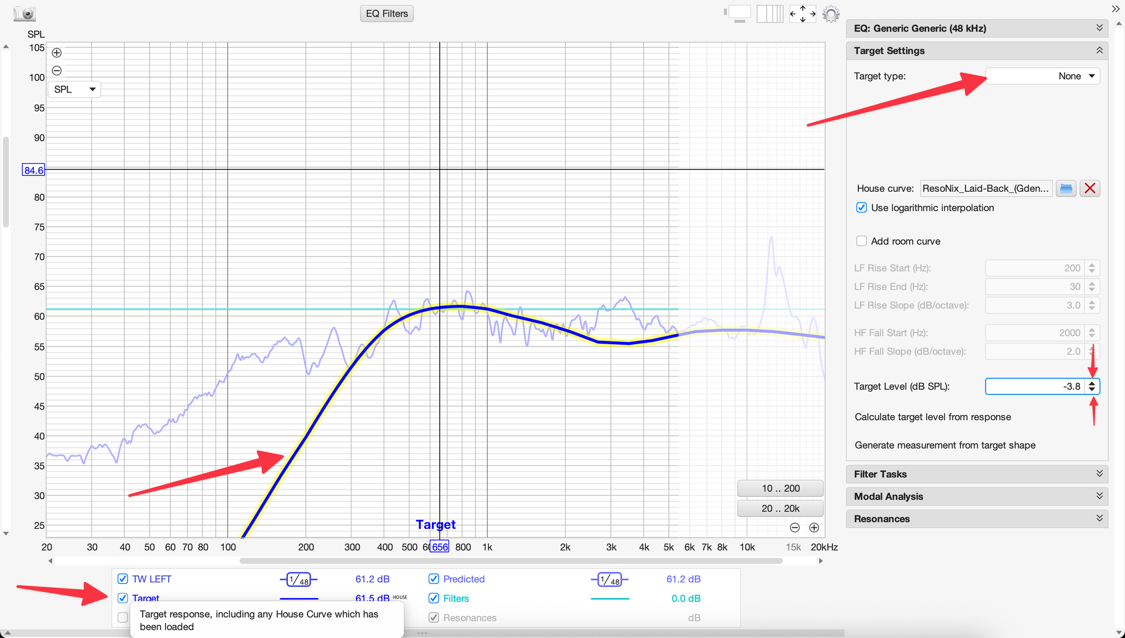The height and width of the screenshot is (638, 1125).
Task: Click the capture graph camera icon
Action: coord(24,14)
